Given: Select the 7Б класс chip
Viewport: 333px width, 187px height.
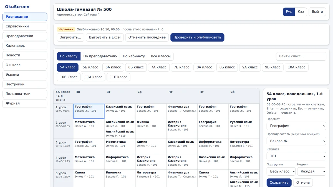Looking at the screenshot, I should 181,67.
